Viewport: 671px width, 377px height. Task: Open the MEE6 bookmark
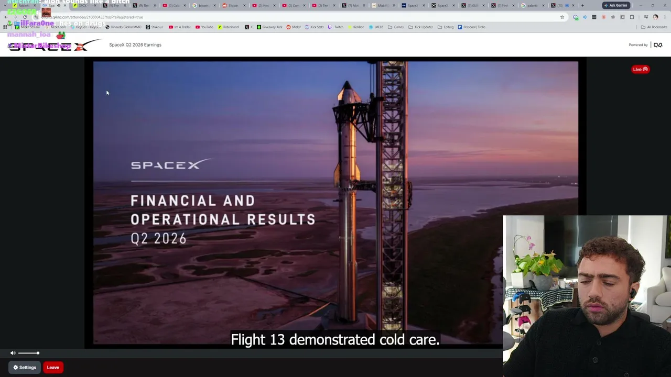coord(376,27)
